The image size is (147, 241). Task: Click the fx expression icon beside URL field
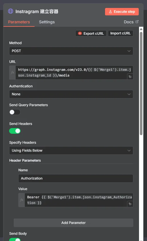tap(13, 72)
